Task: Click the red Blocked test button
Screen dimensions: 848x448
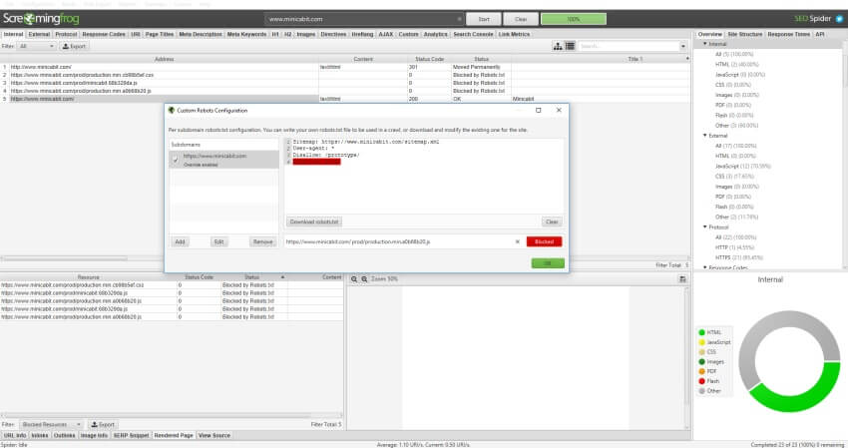Action: pyautogui.click(x=544, y=241)
